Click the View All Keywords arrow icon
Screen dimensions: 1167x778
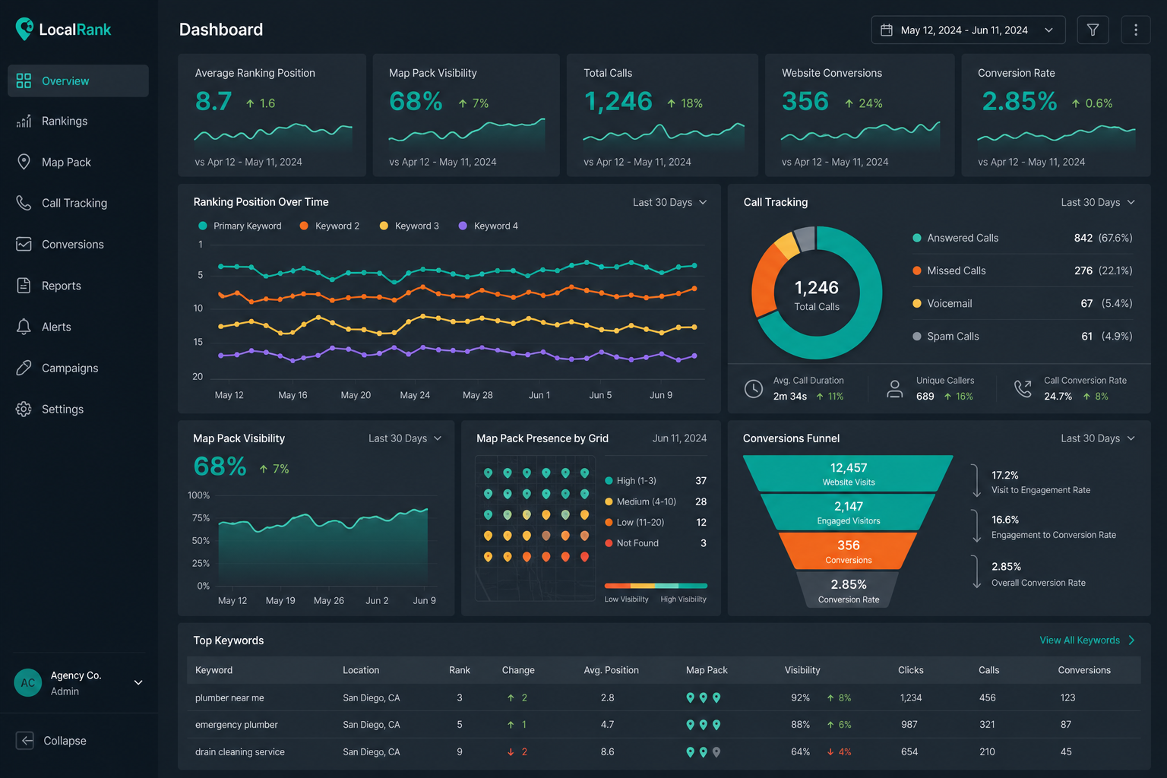[x=1131, y=640]
